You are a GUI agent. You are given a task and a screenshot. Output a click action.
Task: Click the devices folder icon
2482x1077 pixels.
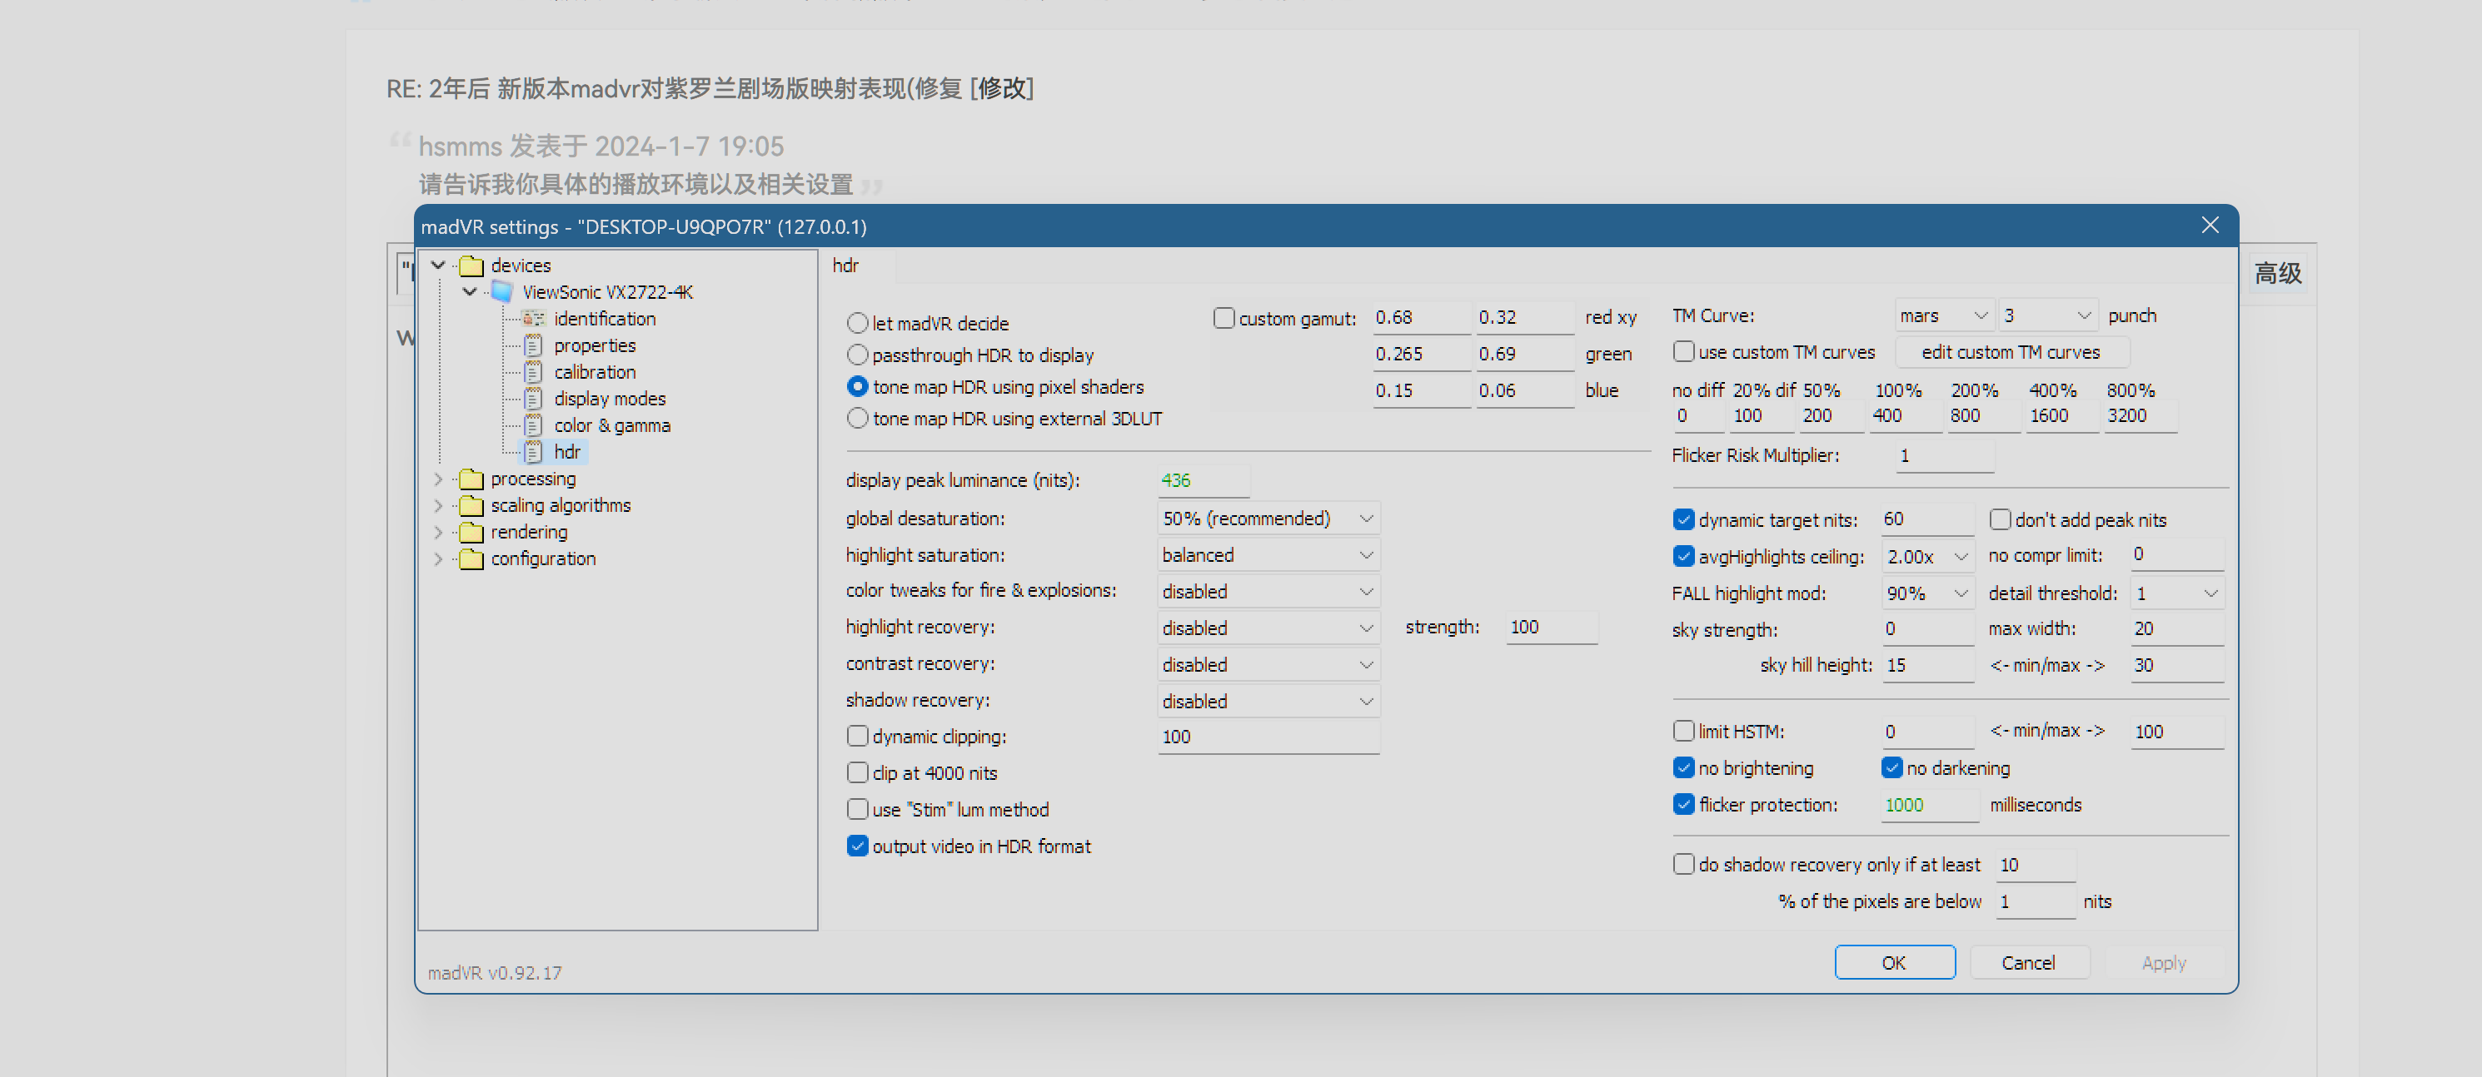click(471, 265)
